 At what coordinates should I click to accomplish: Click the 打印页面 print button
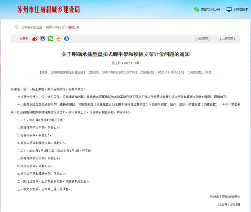(x=202, y=39)
